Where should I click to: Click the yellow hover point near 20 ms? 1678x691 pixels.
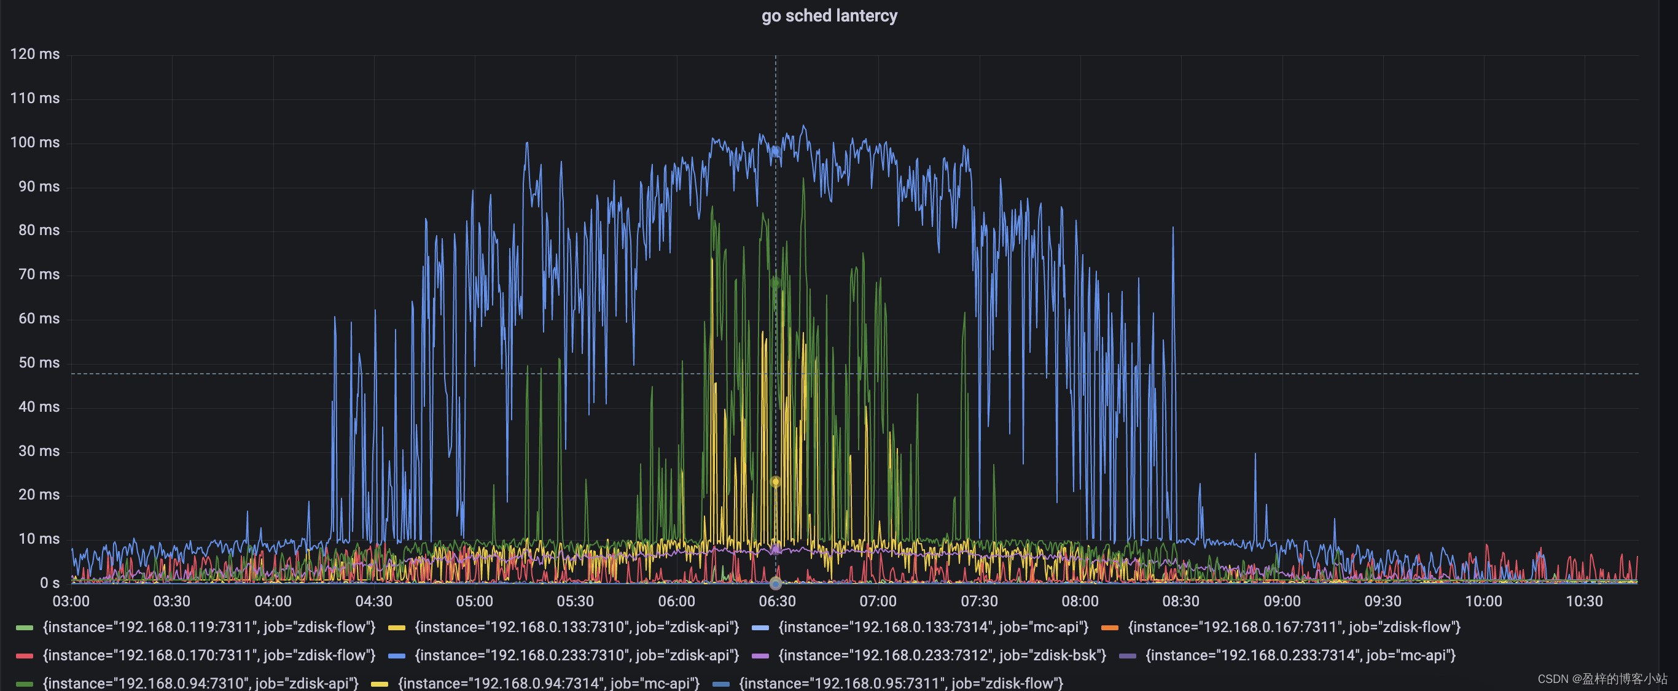pyautogui.click(x=775, y=482)
